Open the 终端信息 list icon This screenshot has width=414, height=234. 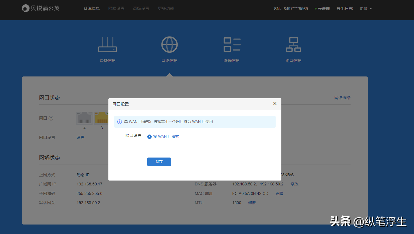(x=232, y=45)
